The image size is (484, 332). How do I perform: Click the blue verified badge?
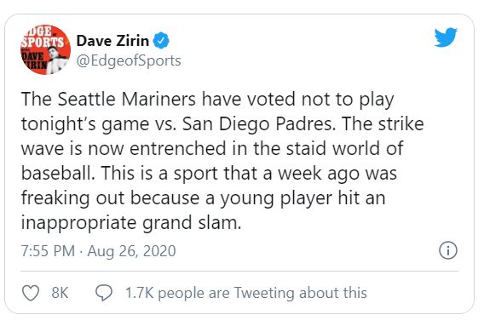click(x=161, y=41)
